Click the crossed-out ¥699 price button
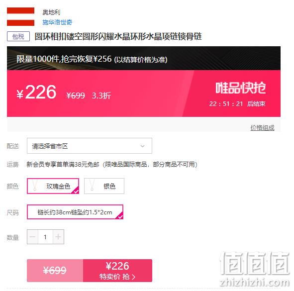 pyautogui.click(x=55, y=271)
